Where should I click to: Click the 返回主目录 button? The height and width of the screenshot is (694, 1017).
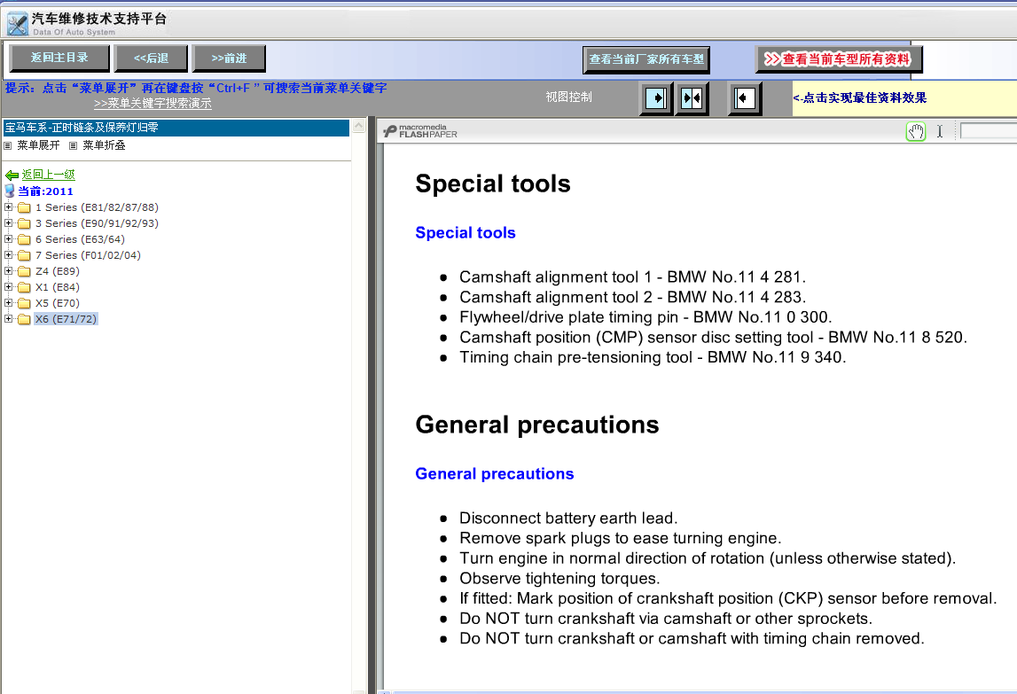(59, 58)
